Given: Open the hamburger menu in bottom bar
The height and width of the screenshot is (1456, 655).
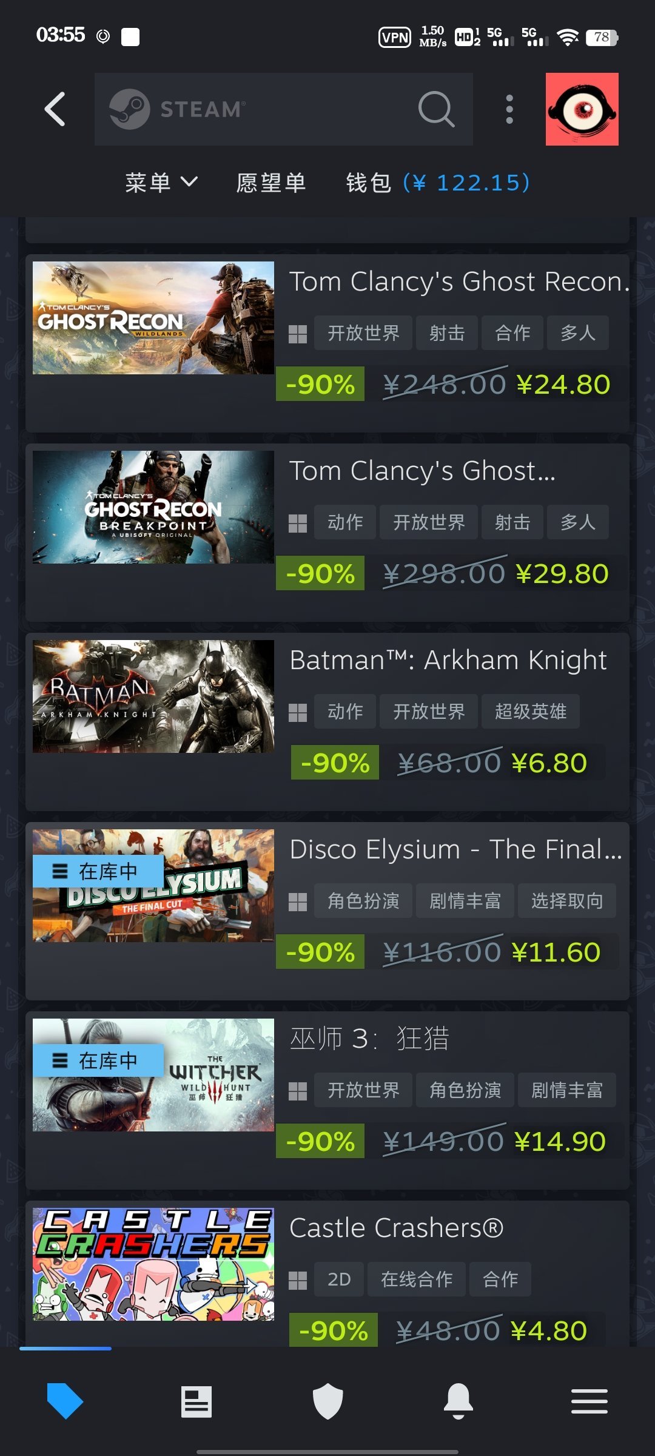Looking at the screenshot, I should (x=589, y=1401).
